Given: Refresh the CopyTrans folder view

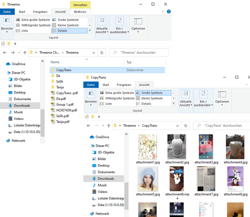Looking at the screenshot, I should point(186,126).
